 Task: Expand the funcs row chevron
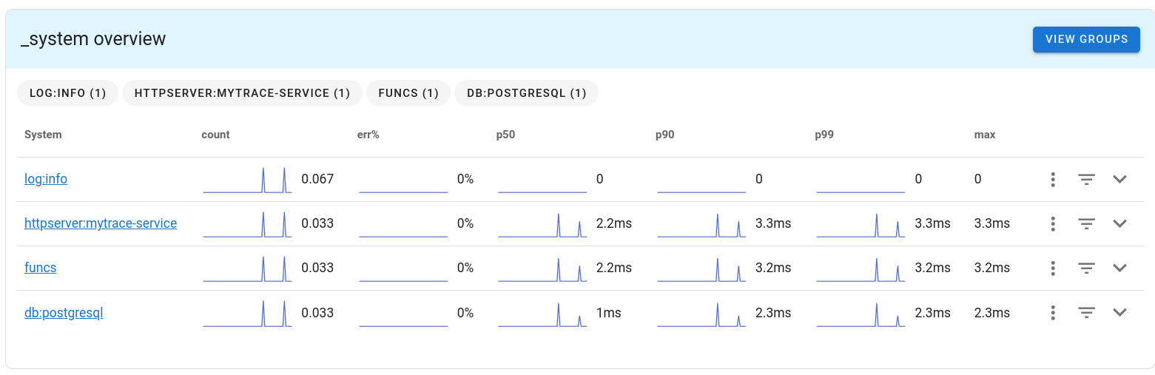click(x=1119, y=268)
